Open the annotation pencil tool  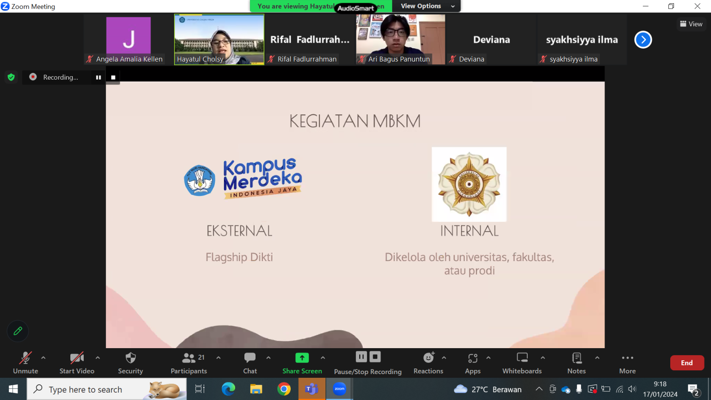coord(18,331)
